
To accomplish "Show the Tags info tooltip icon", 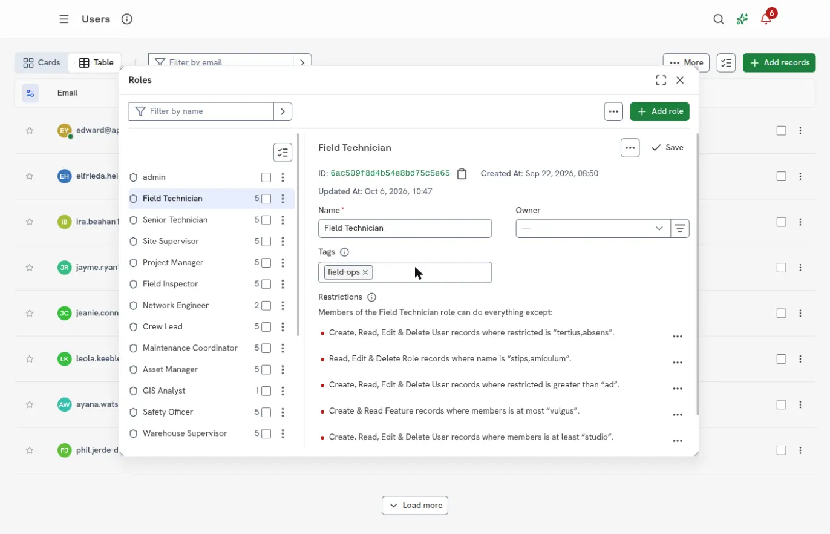I will click(345, 252).
